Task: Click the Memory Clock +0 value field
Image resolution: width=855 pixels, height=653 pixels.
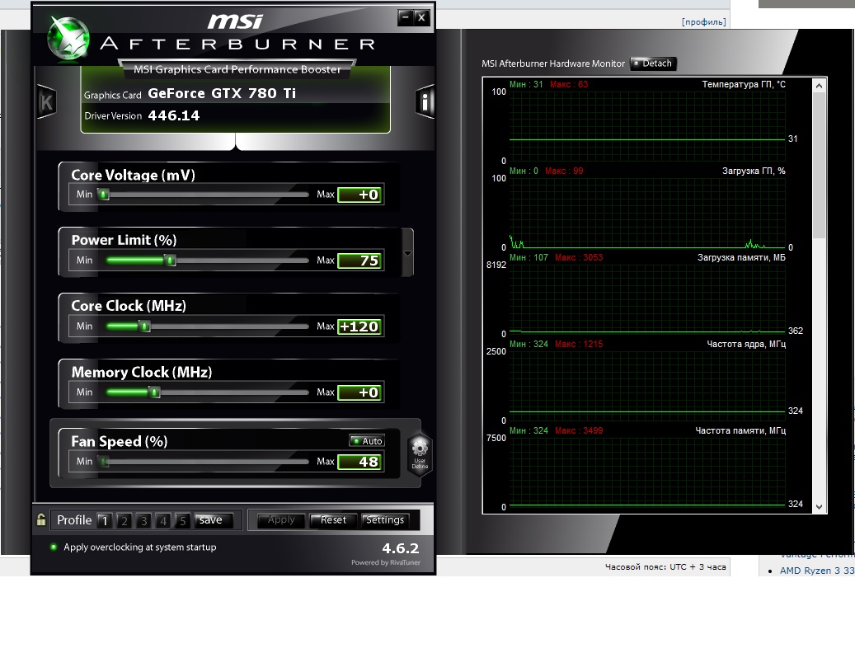Action: (360, 392)
